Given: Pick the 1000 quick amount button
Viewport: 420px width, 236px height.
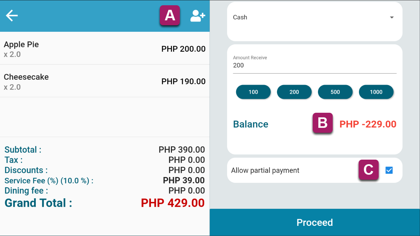Looking at the screenshot, I should (376, 92).
